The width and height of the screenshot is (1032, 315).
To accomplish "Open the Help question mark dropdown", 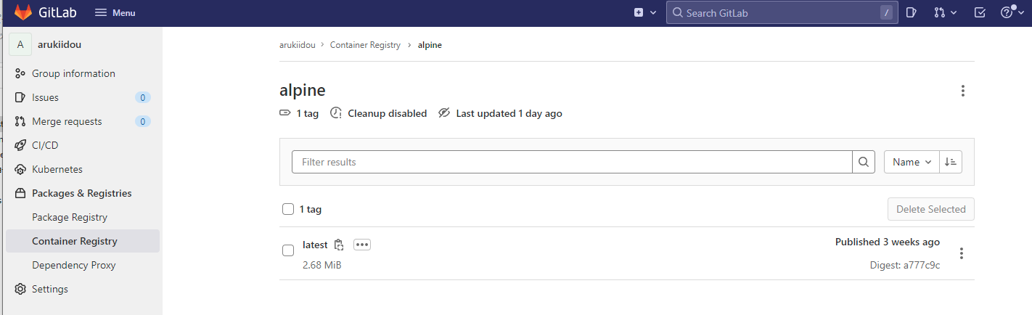I will 1011,12.
